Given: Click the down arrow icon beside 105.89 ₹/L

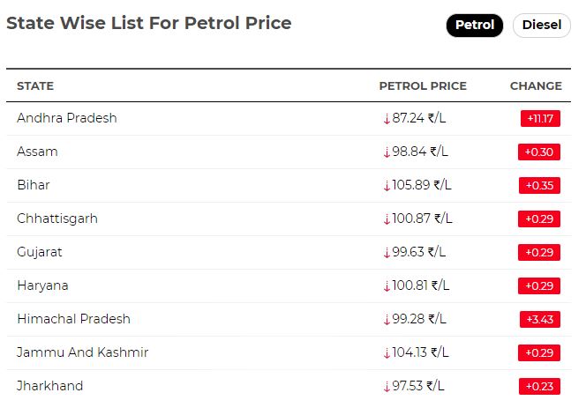Looking at the screenshot, I should tap(387, 186).
